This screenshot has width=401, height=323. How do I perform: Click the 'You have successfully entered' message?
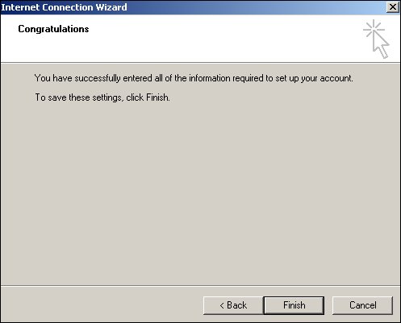(194, 78)
